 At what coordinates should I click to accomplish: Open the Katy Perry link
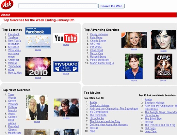pyautogui.click(x=96, y=37)
